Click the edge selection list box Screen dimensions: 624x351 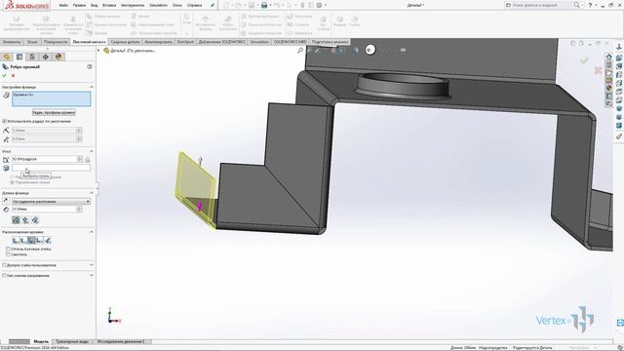52,99
